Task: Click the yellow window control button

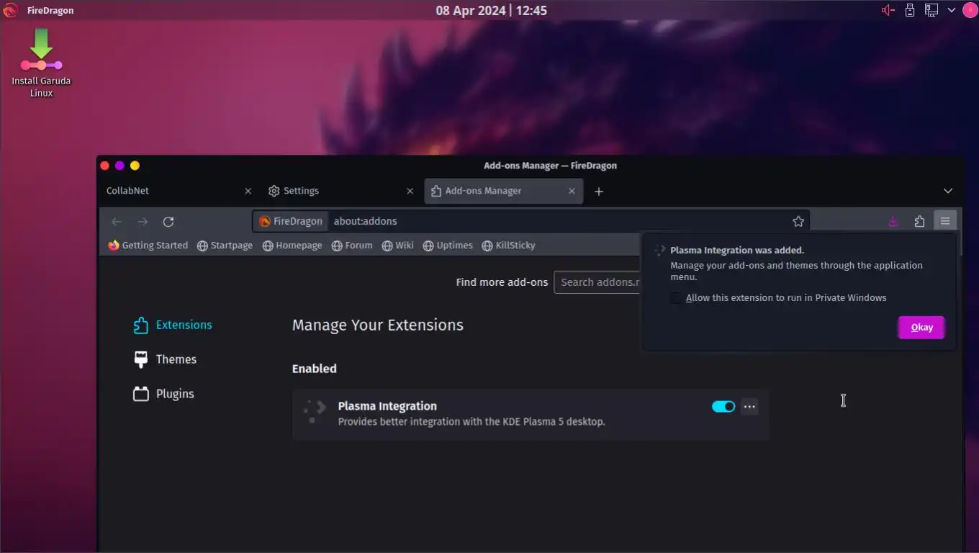Action: click(x=135, y=166)
